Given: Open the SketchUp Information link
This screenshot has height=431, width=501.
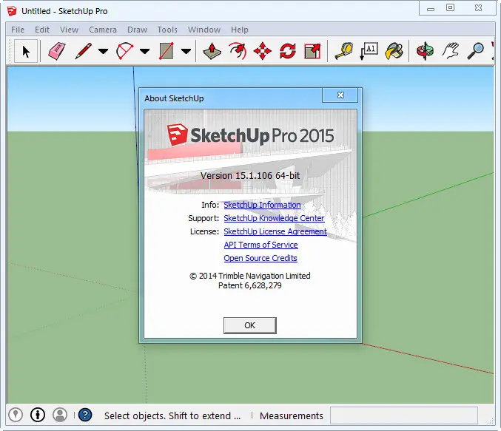Looking at the screenshot, I should 262,205.
